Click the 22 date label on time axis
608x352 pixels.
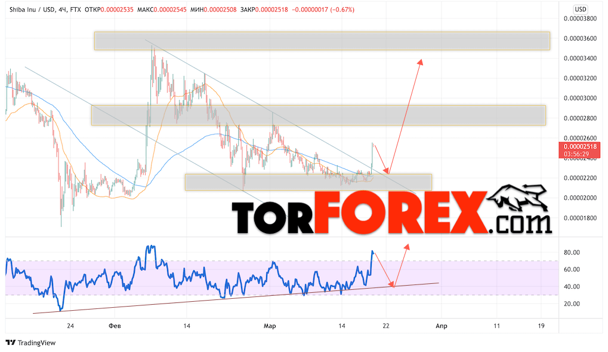(x=386, y=326)
